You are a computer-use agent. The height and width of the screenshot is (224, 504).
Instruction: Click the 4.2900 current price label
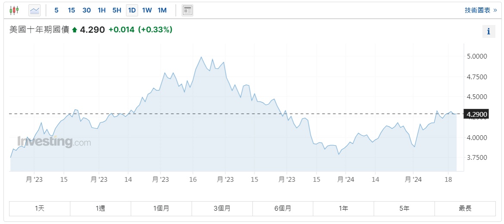tap(476, 114)
